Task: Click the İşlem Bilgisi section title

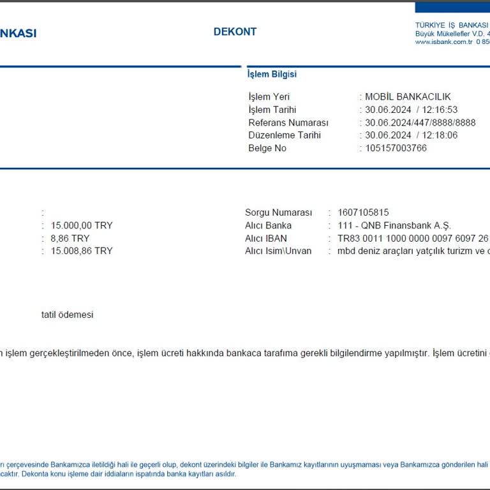Action: 272,74
